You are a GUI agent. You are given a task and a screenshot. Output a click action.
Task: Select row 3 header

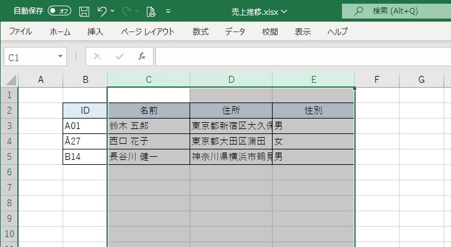[x=9, y=126]
